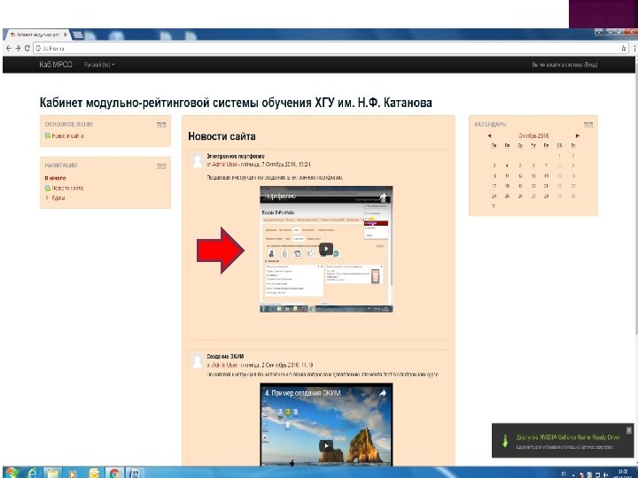Click Admin User on Создание ЭКИМ post
This screenshot has height=478, width=638.
tap(224, 365)
